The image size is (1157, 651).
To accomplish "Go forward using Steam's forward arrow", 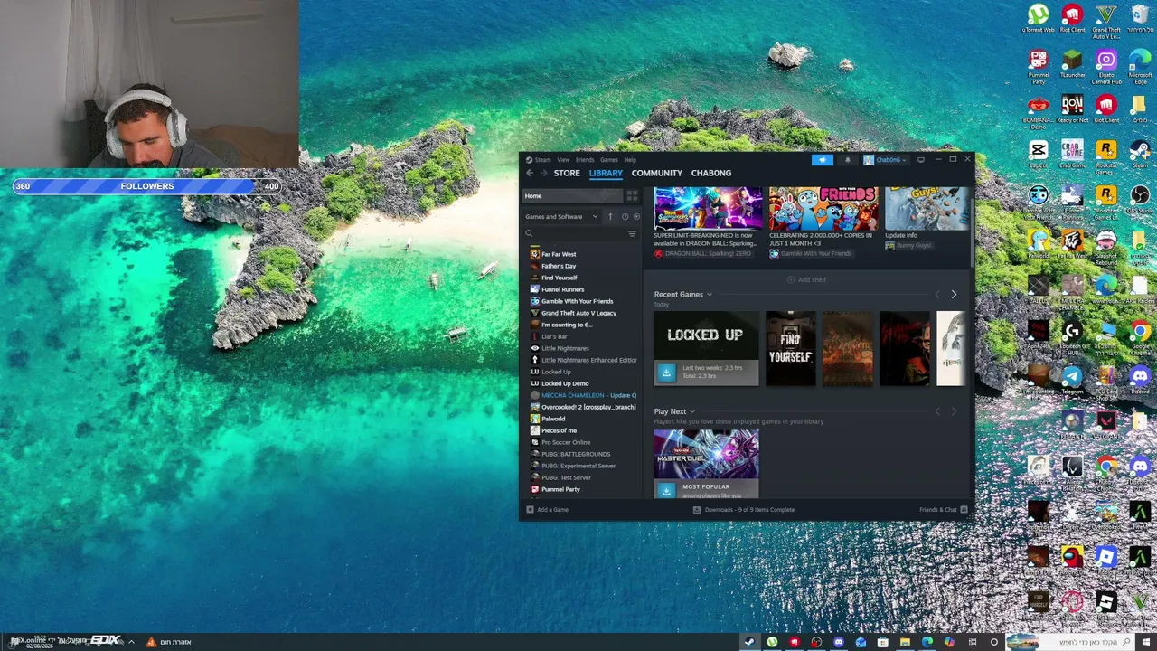I will coord(543,173).
